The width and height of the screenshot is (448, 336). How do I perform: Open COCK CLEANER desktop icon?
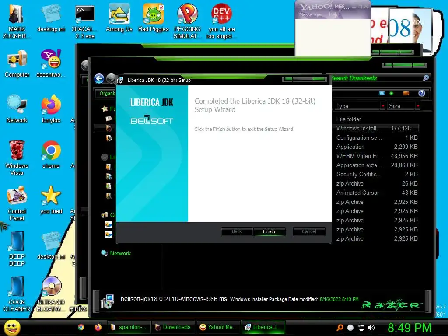click(17, 294)
